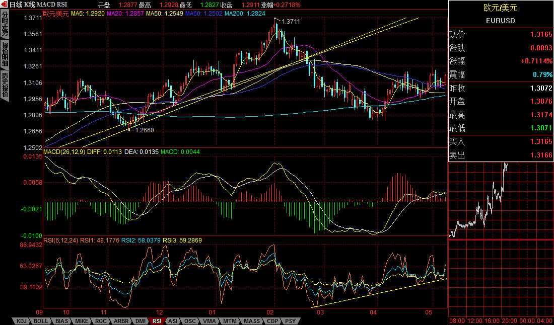Click the 卖出 price 1.3166
This screenshot has height=325, width=554.
(x=541, y=155)
